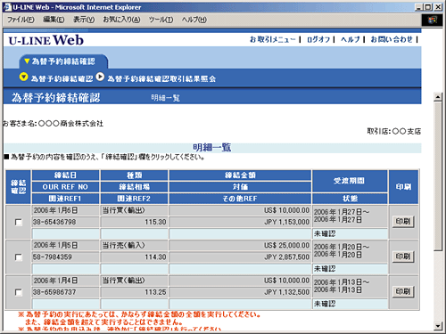Click the yellow circle arrow icon before 為替予約締結確認
Viewport: 446px width, 334px height.
click(23, 77)
